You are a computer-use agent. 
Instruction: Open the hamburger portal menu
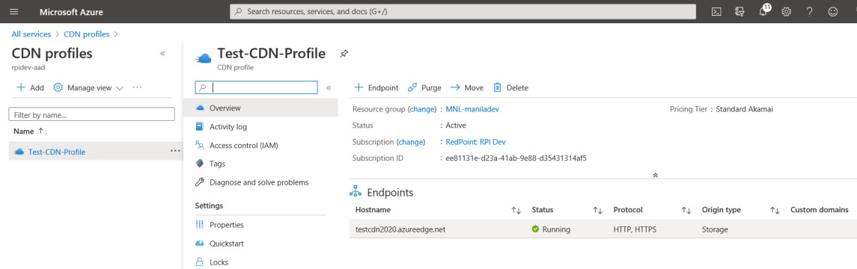coord(14,11)
